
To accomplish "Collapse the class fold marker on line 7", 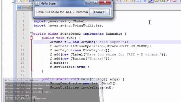I will (x=31, y=34).
